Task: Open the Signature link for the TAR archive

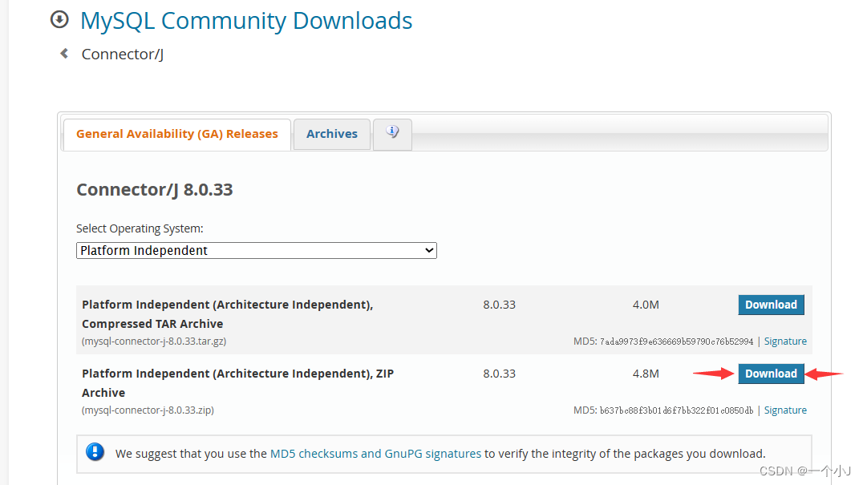Action: [x=784, y=341]
